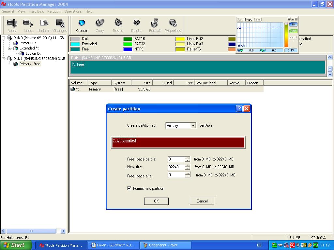This screenshot has height=250, width=334.
Task: Click the NVIDIA tray icon
Action: [304, 245]
